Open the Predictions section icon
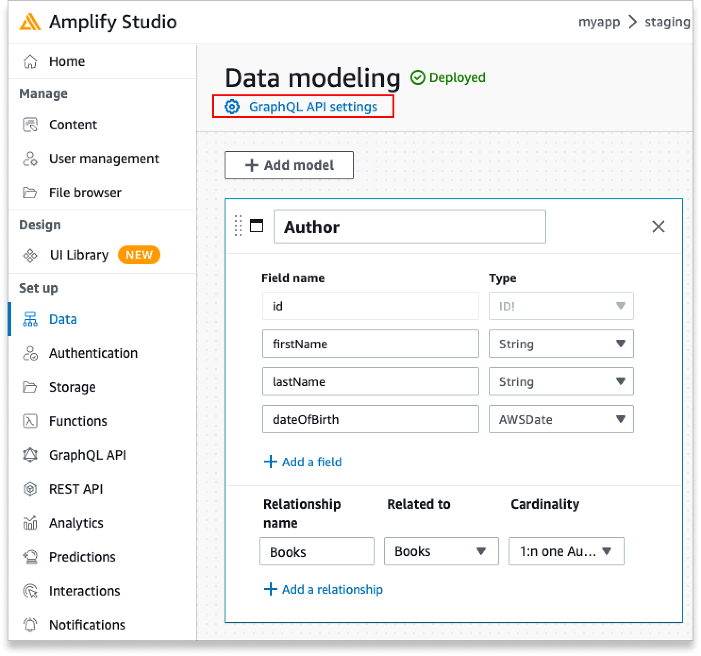Image resolution: width=701 pixels, height=656 pixels. (x=30, y=556)
